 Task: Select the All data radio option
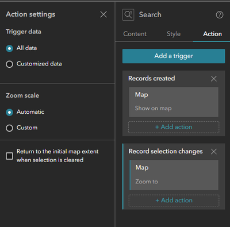point(9,48)
